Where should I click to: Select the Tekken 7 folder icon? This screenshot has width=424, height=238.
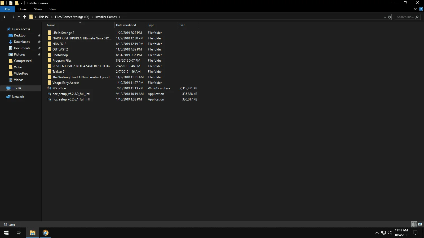tap(49, 72)
